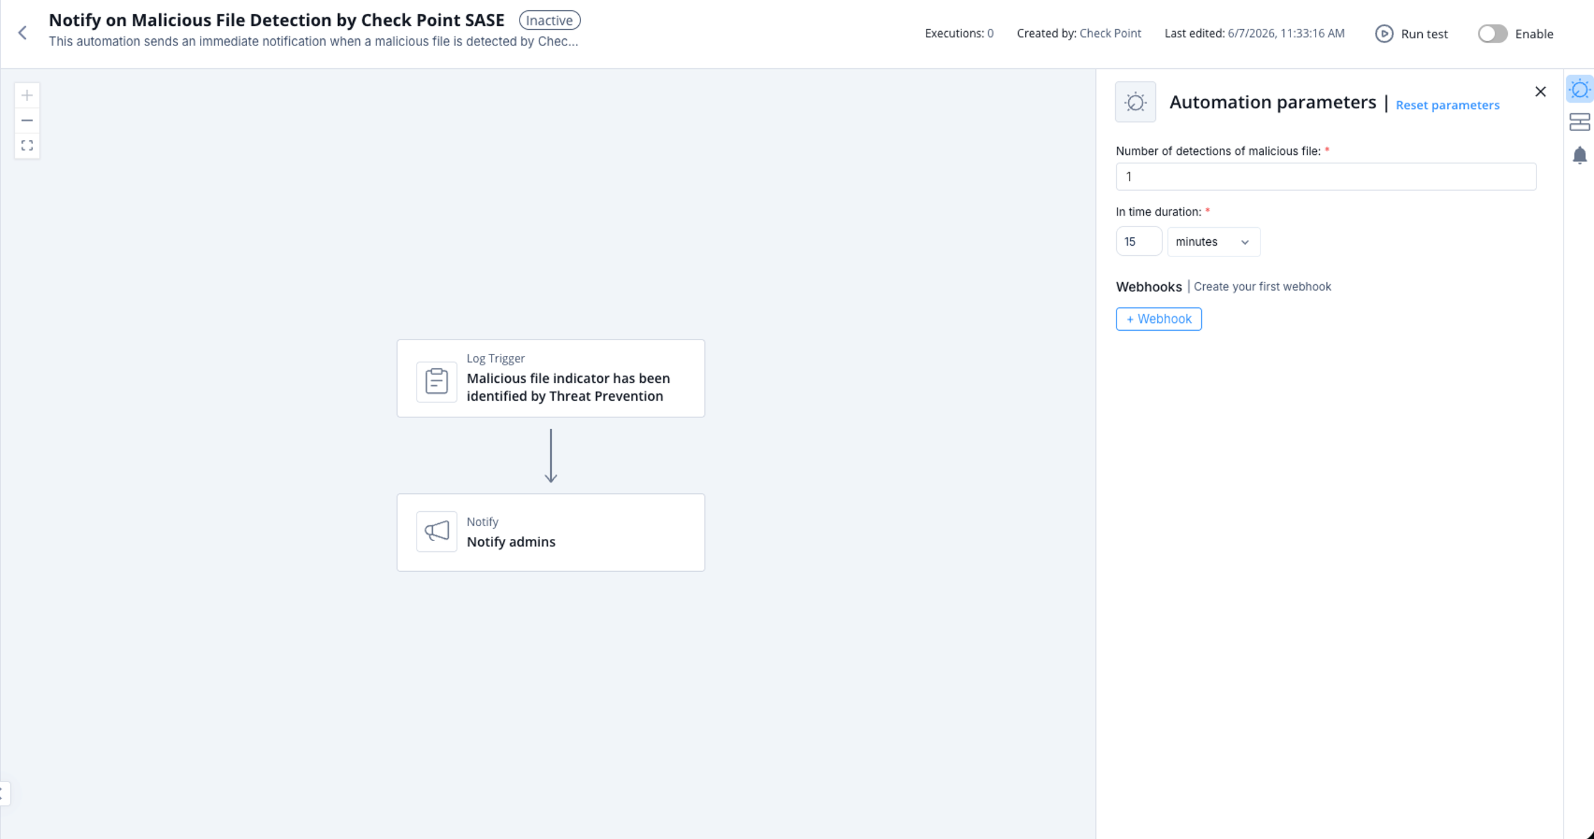The image size is (1594, 839).
Task: Click the truncated automation description text
Action: [x=313, y=41]
